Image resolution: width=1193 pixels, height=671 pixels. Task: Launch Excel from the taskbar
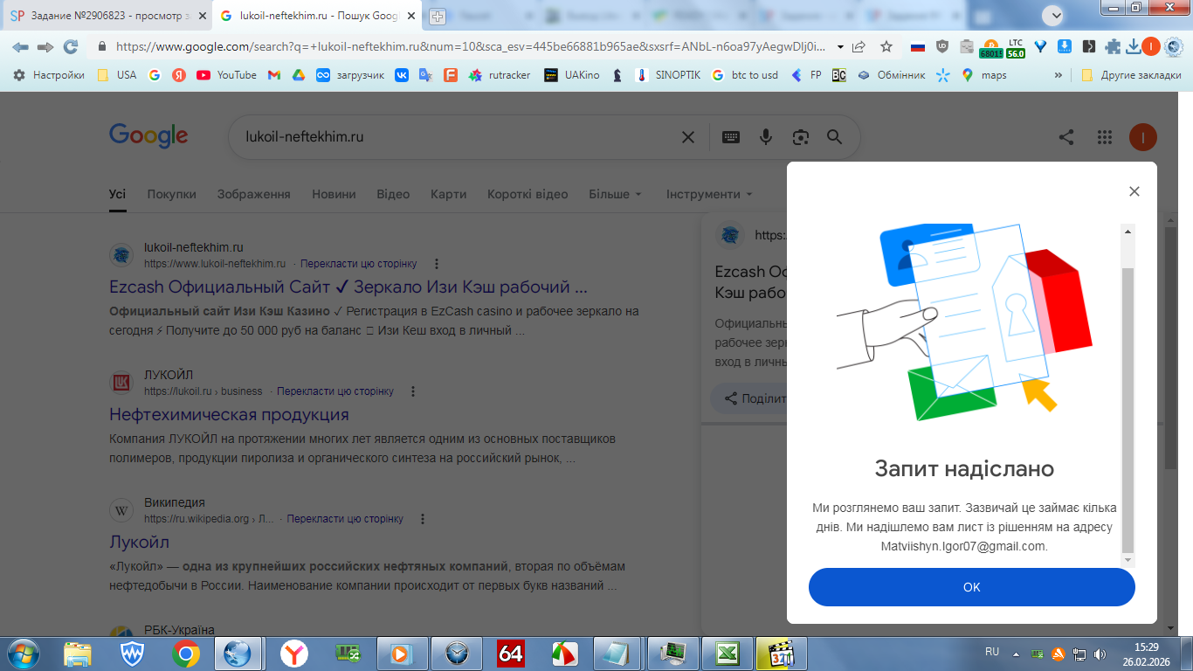tap(728, 654)
